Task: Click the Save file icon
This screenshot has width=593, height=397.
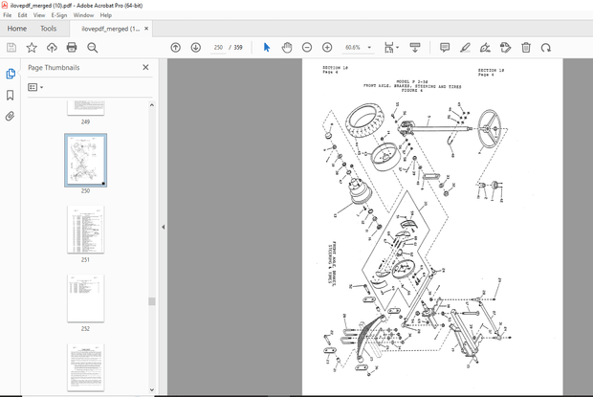Action: pos(11,48)
